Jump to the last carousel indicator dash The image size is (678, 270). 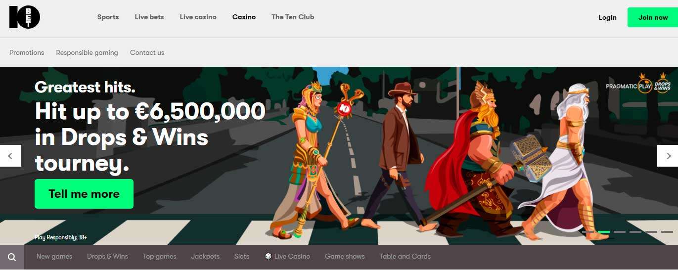click(x=667, y=231)
